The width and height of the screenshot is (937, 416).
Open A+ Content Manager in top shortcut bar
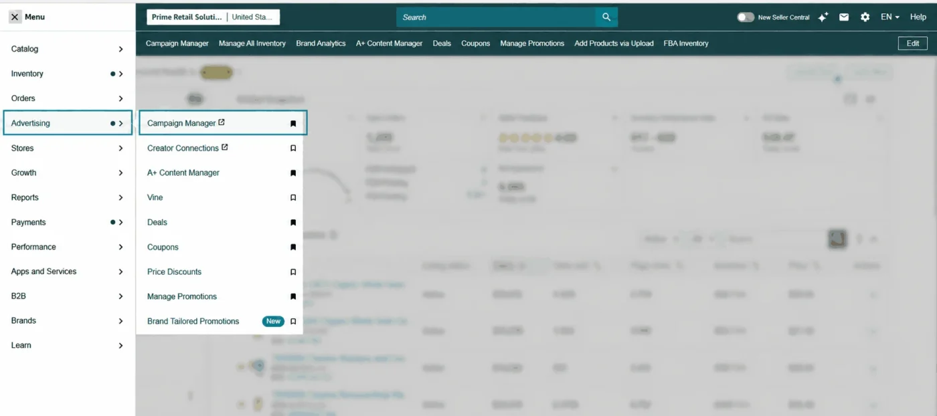[390, 43]
